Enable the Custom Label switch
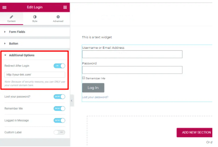The width and height of the screenshot is (218, 147). [x=59, y=132]
